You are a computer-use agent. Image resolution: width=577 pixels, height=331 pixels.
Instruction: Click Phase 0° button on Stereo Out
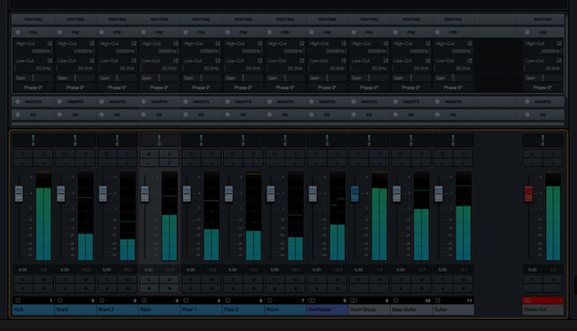coord(542,88)
